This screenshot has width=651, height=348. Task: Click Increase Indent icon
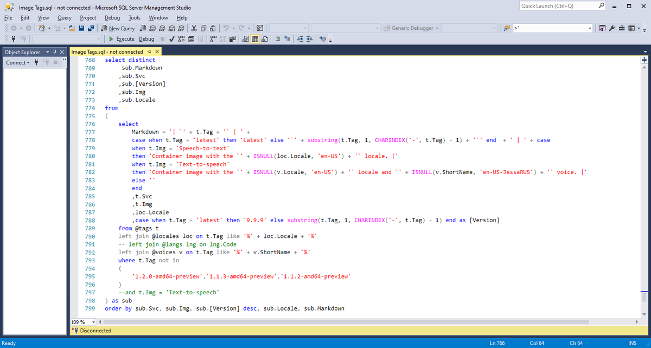click(309, 39)
